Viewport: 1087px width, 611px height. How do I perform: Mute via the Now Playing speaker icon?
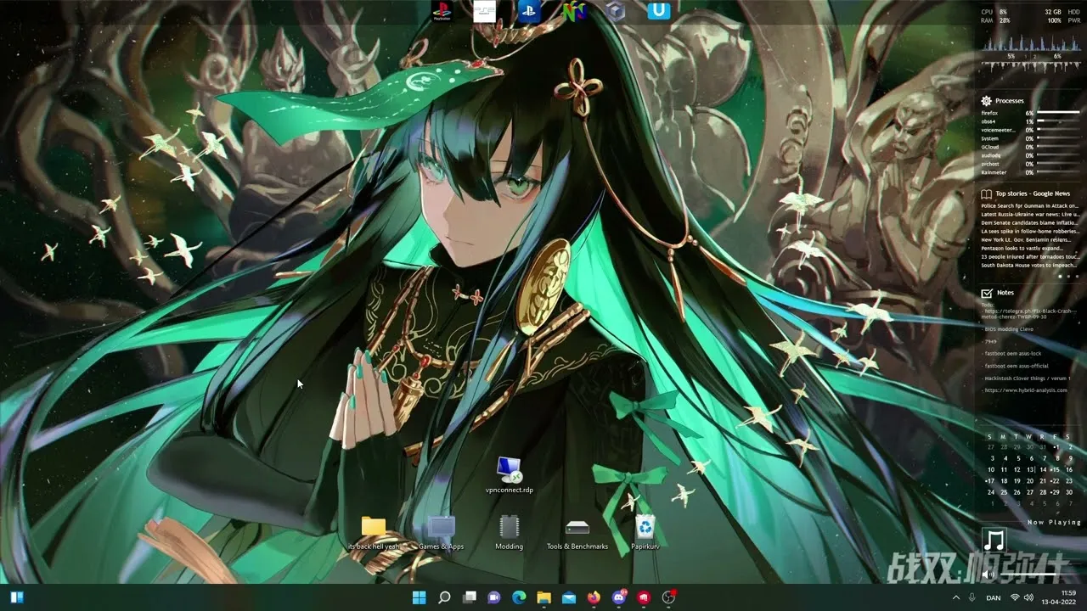tap(988, 575)
